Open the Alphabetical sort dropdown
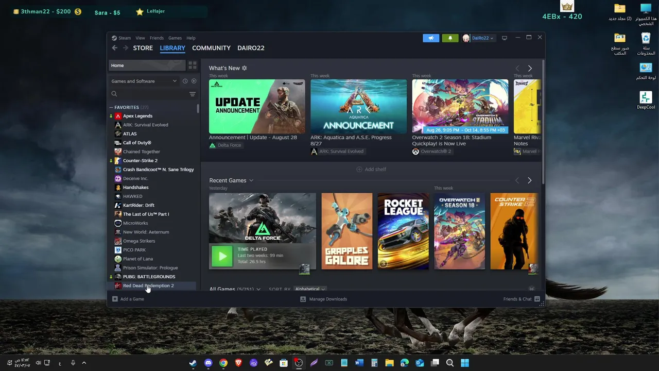 (310, 289)
